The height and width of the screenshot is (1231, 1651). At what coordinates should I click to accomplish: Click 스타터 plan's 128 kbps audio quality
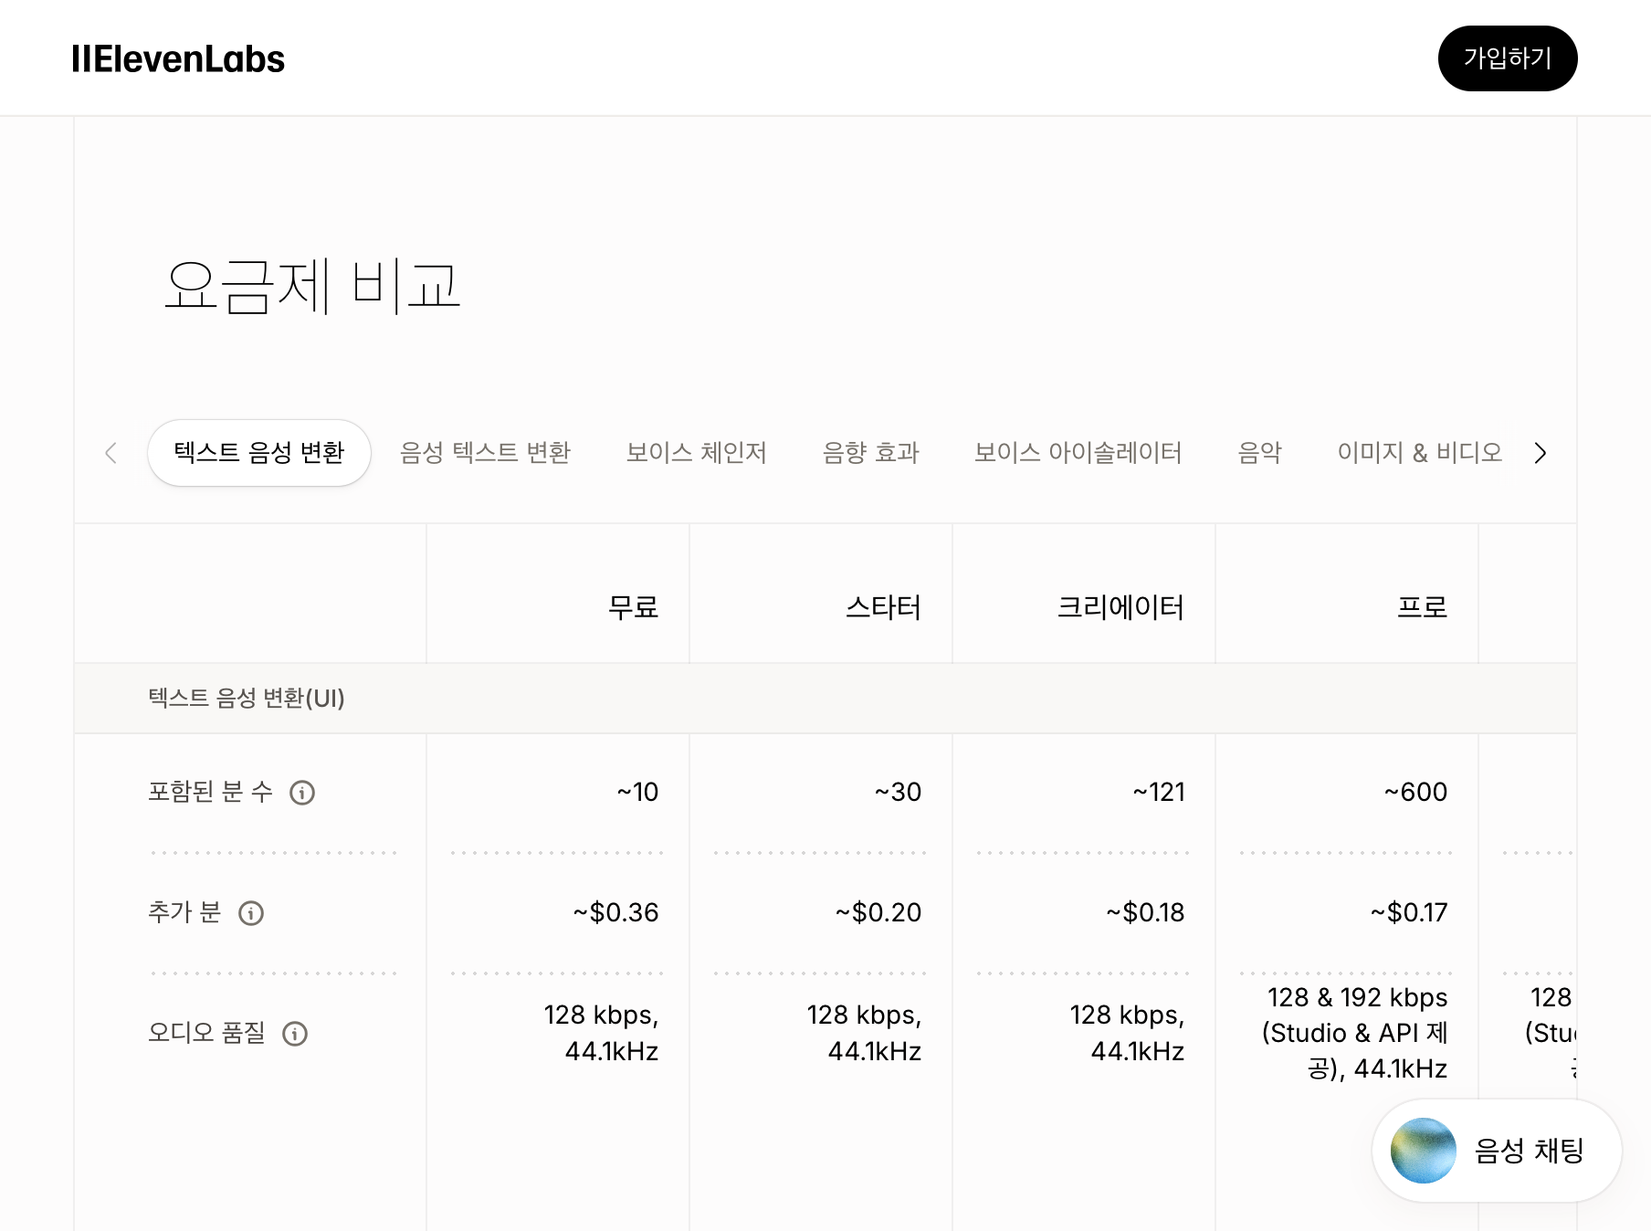point(864,1033)
